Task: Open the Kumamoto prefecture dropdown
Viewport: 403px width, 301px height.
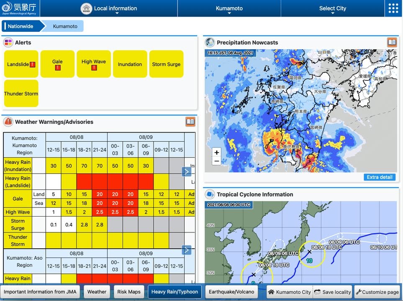Action: tap(229, 8)
